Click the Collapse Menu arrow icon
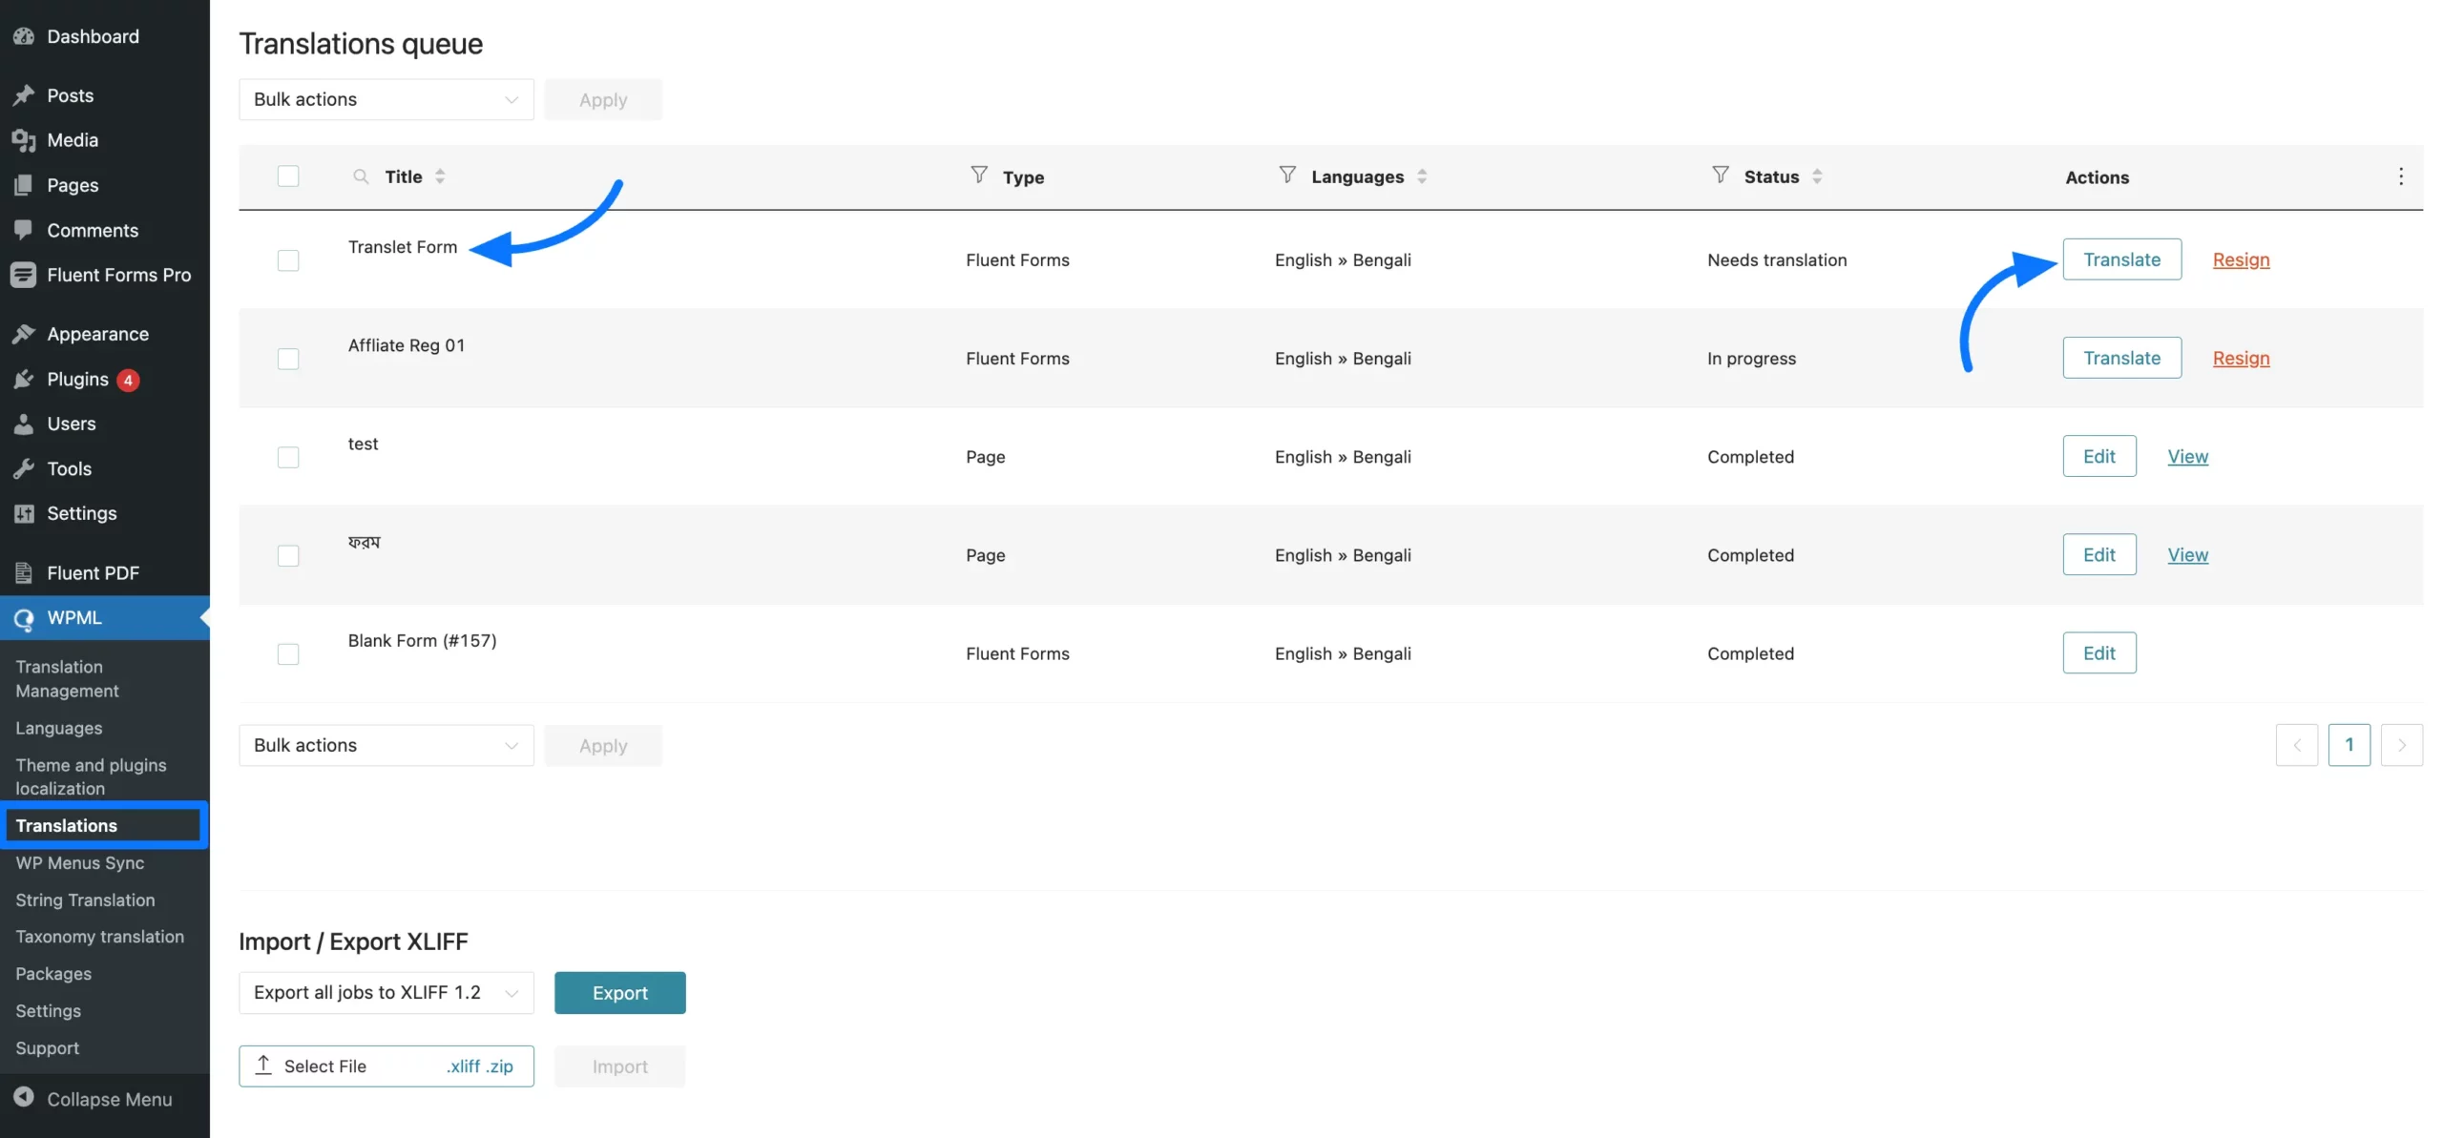Viewport: 2443px width, 1138px height. (x=24, y=1098)
